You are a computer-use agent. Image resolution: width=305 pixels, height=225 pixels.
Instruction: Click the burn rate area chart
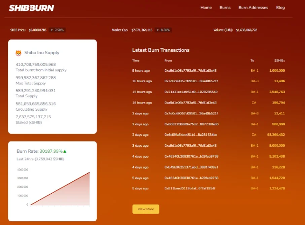(x=60, y=188)
